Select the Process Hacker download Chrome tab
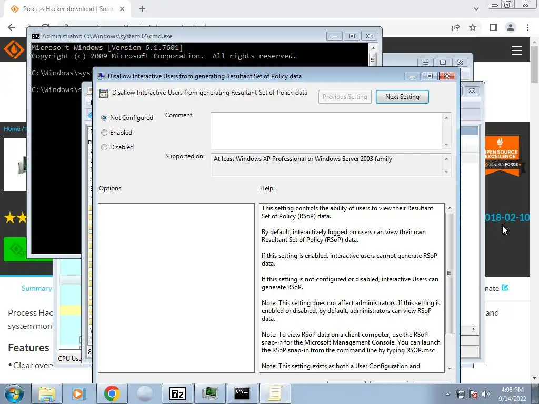Image resolution: width=539 pixels, height=404 pixels. (x=68, y=9)
